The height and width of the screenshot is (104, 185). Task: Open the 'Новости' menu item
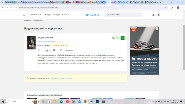point(66,15)
